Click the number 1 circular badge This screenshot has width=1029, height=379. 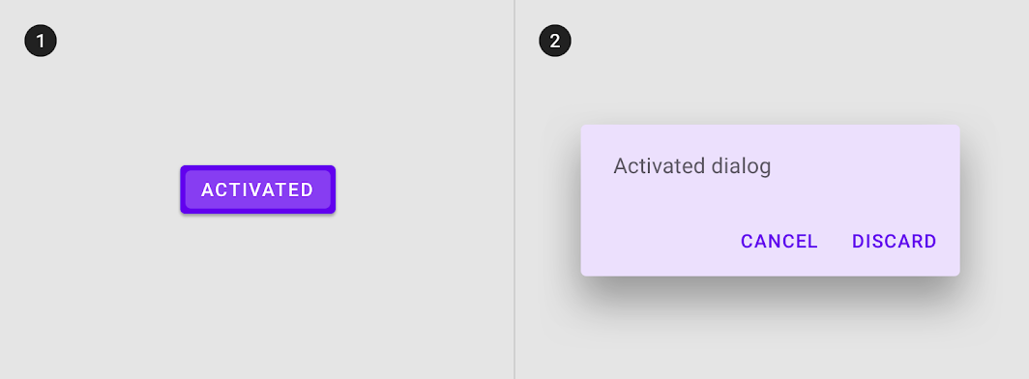(x=41, y=41)
